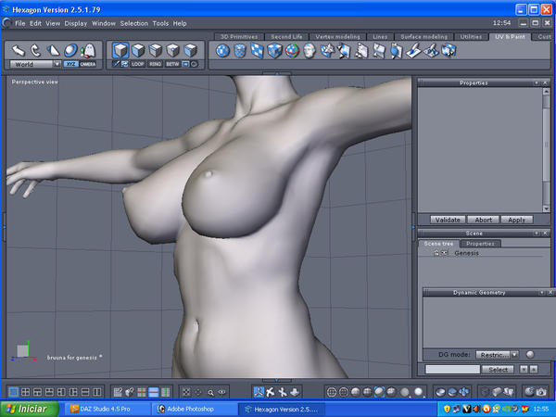The width and height of the screenshot is (556, 417).
Task: Click the RING selection button
Action: point(156,64)
